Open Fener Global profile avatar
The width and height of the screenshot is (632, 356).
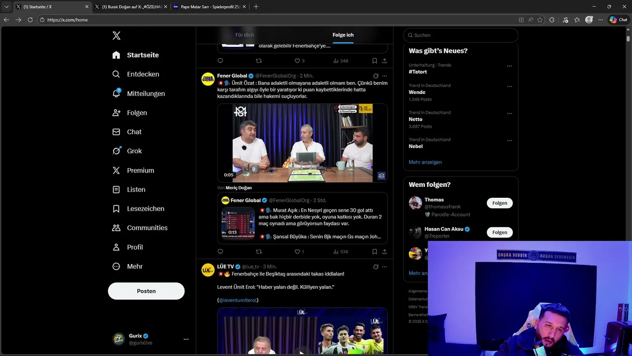click(x=208, y=79)
